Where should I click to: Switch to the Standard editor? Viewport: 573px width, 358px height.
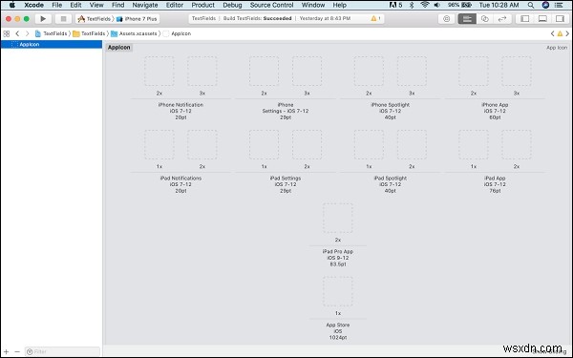pyautogui.click(x=467, y=19)
